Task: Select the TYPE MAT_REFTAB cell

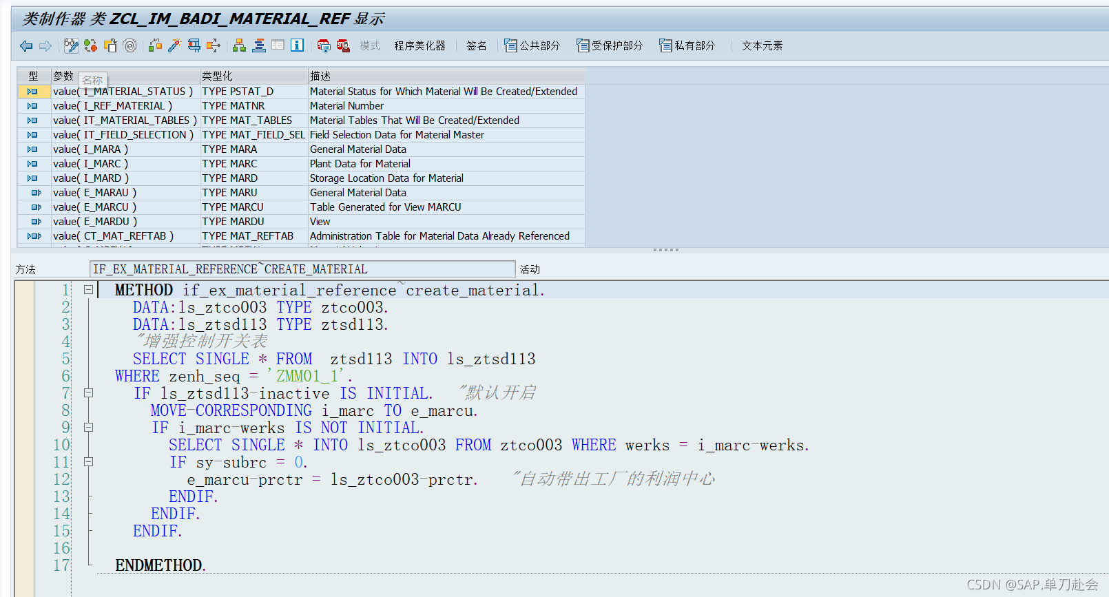Action: pos(253,236)
